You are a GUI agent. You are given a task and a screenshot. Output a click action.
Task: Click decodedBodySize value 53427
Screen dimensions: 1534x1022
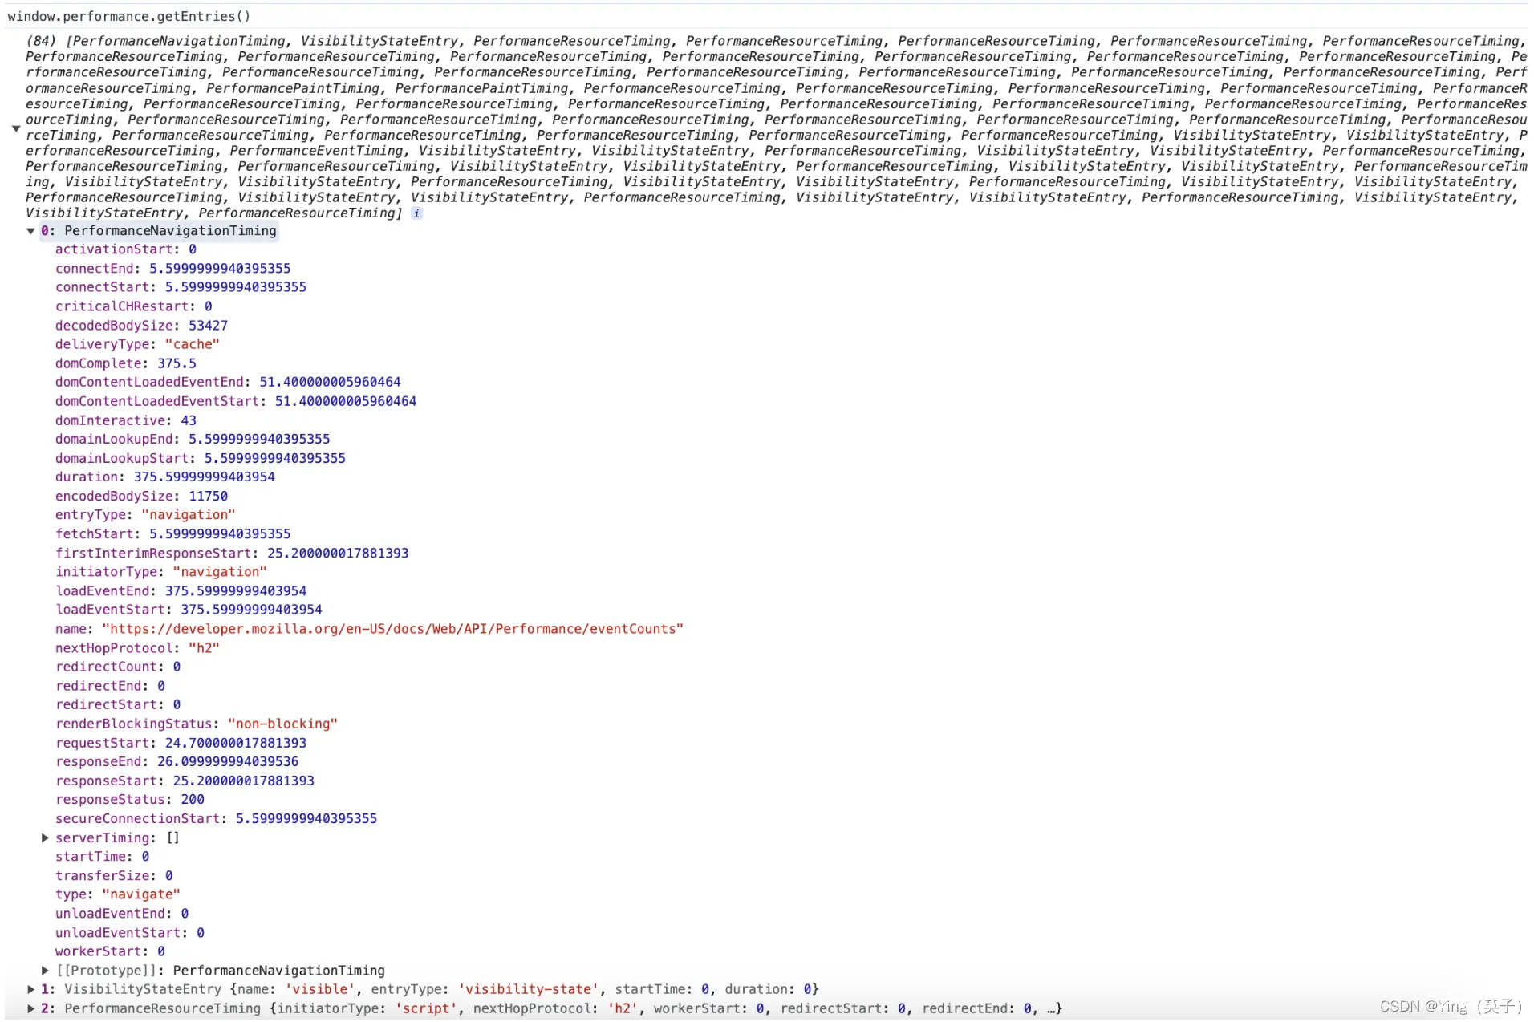(209, 326)
